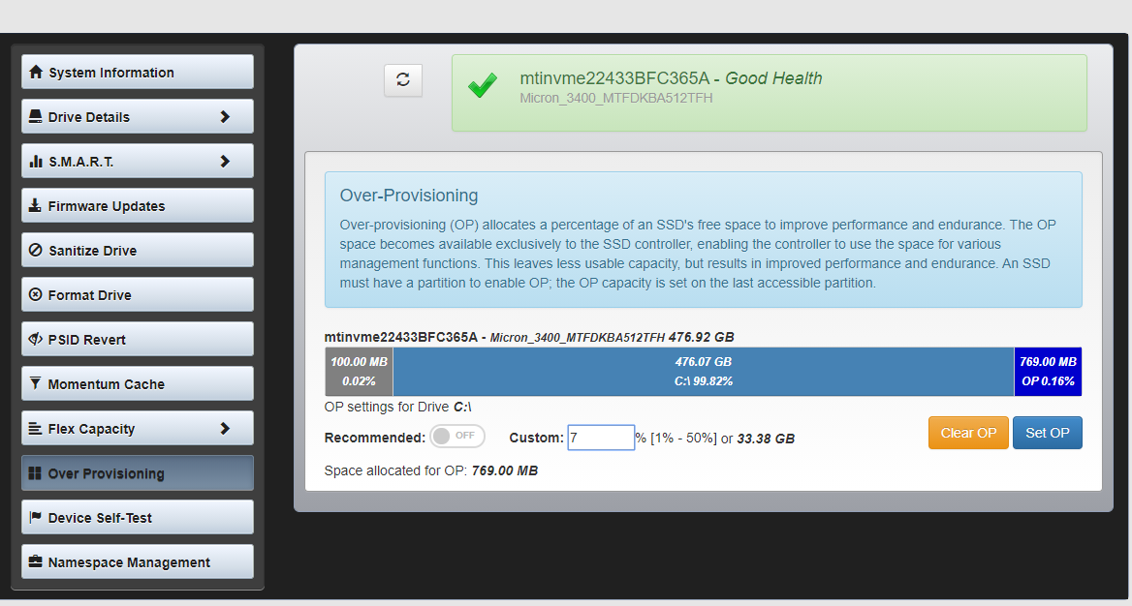Click the orange Clear OP button
Screen dimensions: 1132x606
tap(968, 433)
